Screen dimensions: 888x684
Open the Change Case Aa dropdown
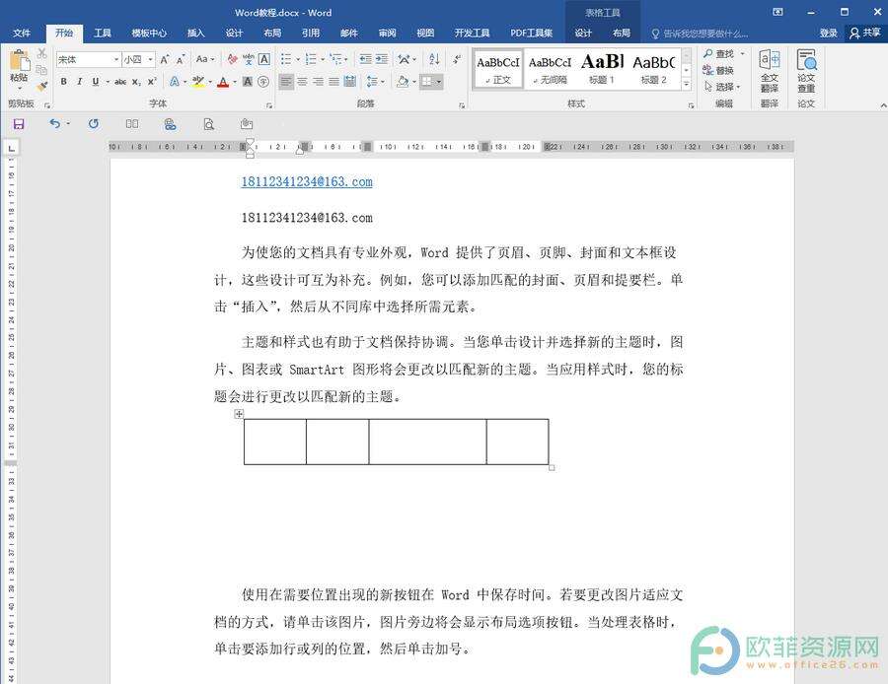[205, 59]
